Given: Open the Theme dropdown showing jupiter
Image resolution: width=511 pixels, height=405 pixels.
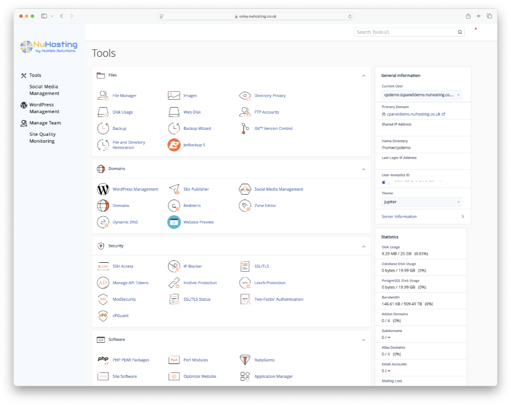Looking at the screenshot, I should click(x=422, y=202).
